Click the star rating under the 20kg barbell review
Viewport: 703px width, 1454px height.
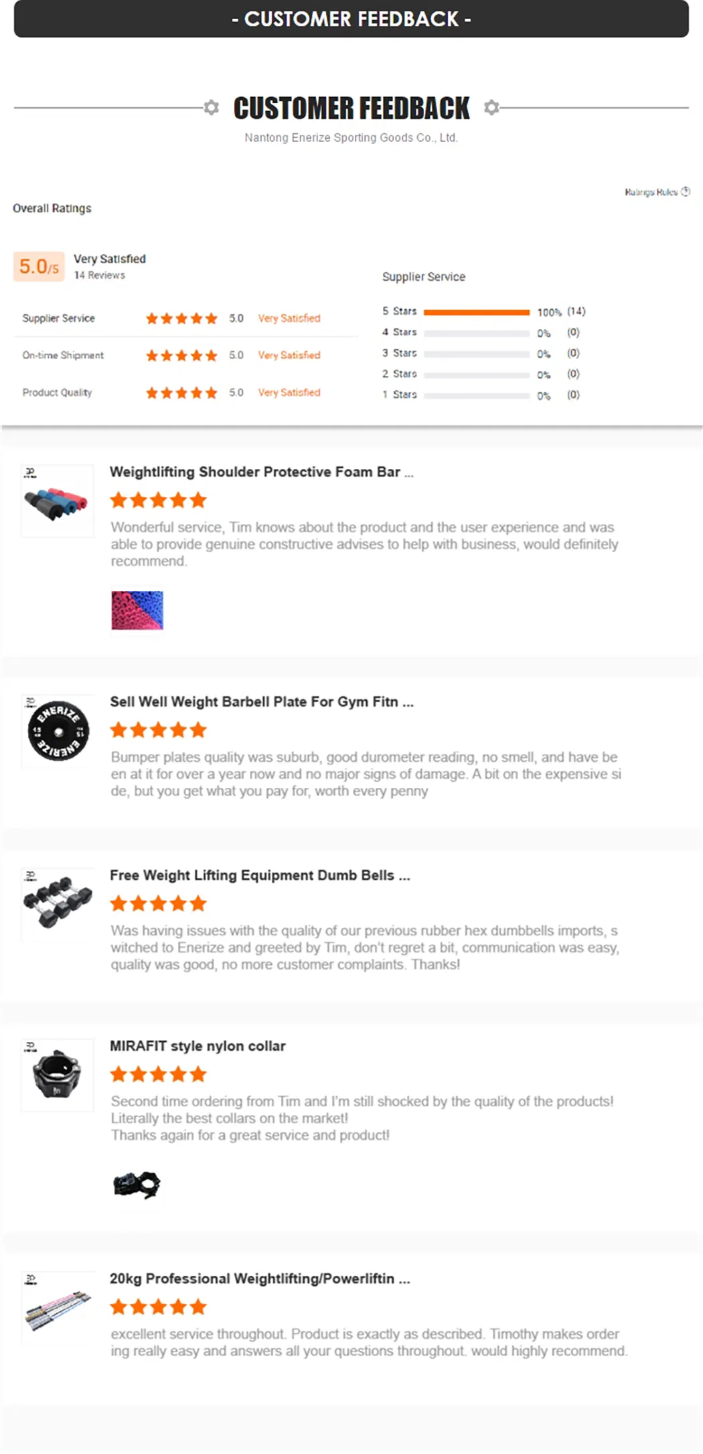[x=158, y=1306]
